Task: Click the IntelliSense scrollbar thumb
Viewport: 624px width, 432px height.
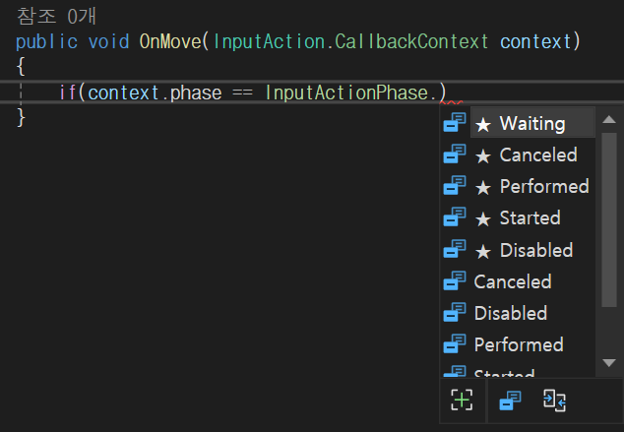Action: click(x=609, y=220)
